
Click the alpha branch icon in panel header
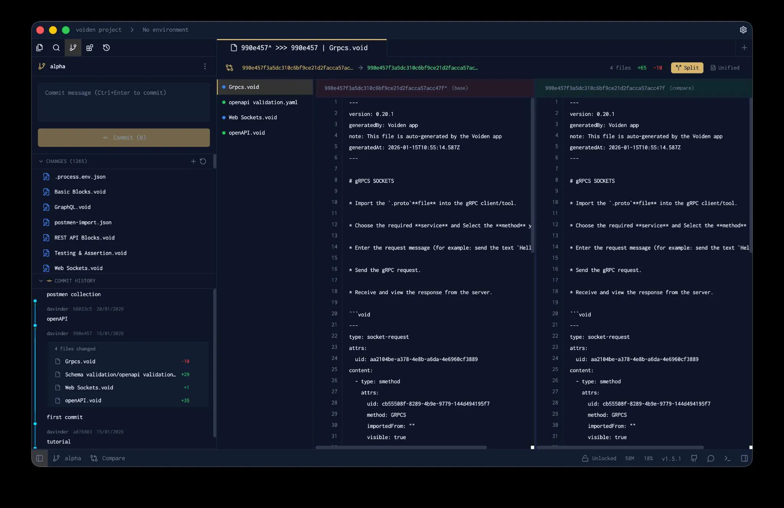42,67
